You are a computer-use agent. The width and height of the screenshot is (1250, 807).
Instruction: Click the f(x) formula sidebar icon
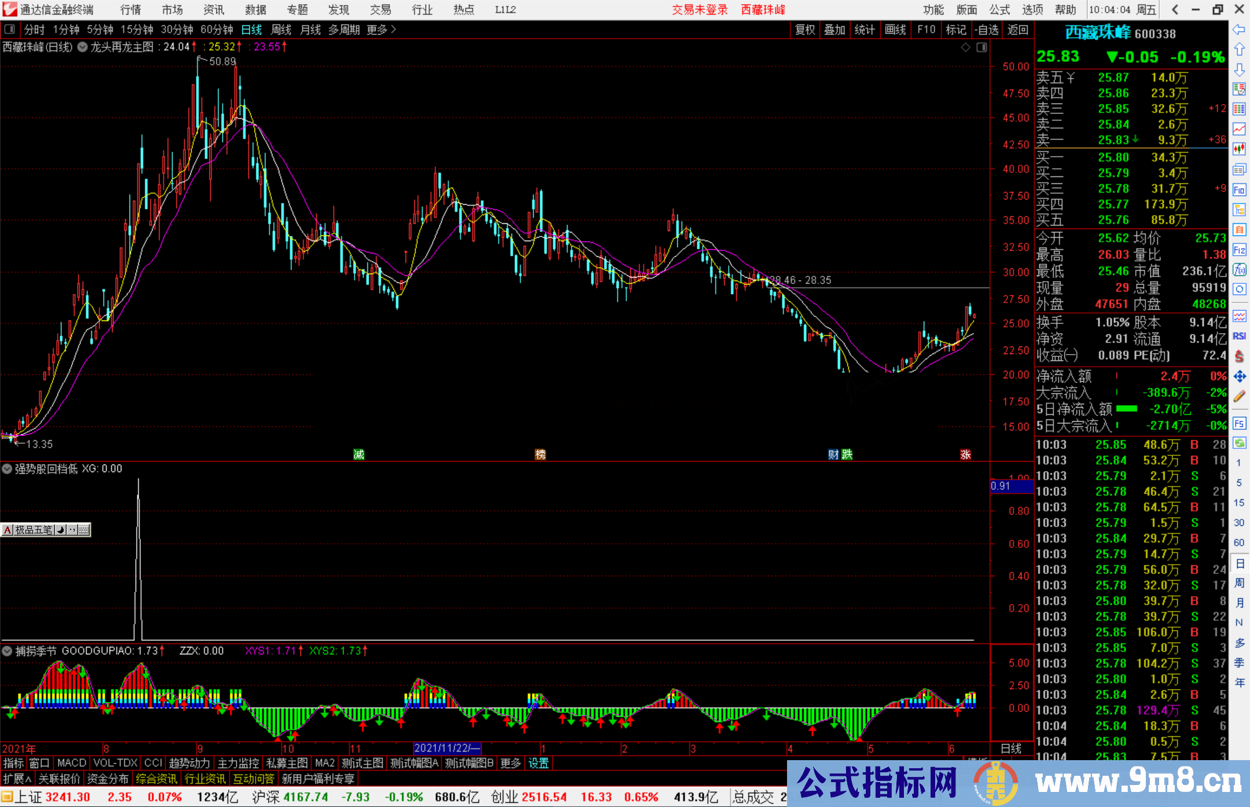pos(1238,270)
